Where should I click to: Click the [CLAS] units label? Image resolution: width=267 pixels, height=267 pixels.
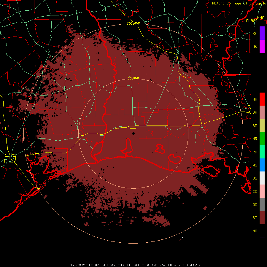(x=251, y=21)
